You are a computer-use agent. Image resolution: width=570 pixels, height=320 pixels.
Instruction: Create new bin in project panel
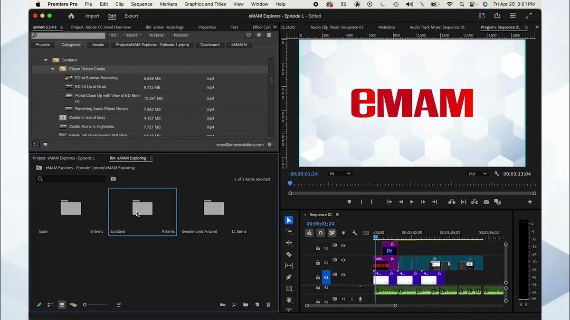246,305
